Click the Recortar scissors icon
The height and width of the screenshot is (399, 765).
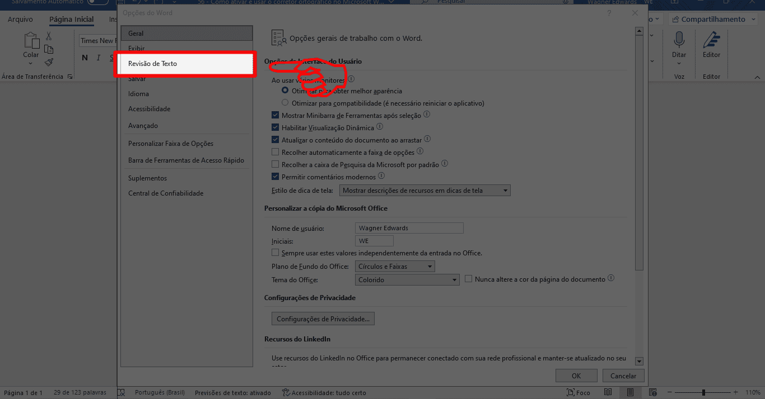[x=49, y=36]
